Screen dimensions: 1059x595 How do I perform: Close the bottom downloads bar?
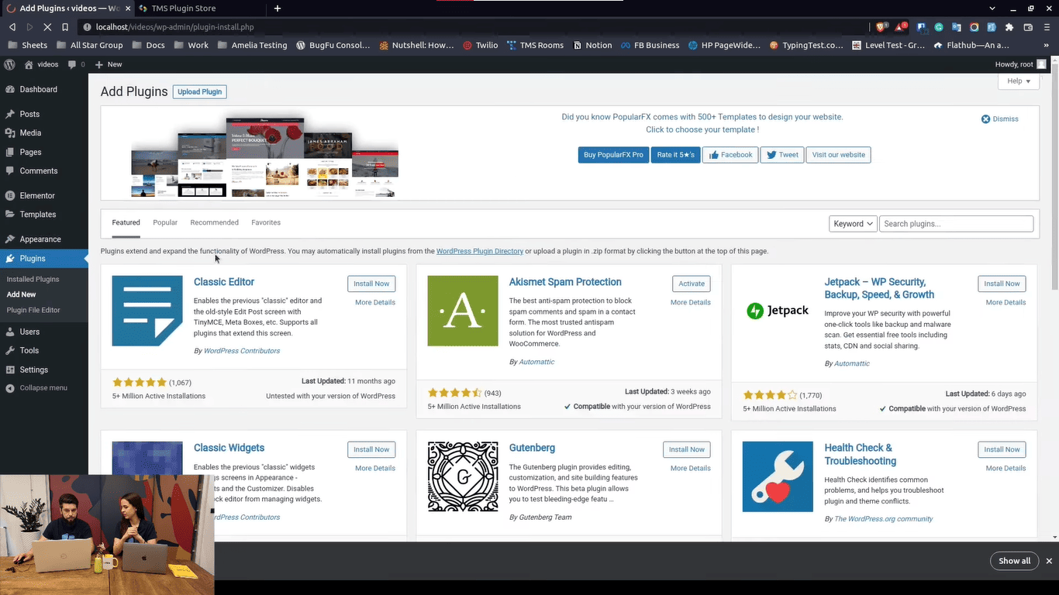[1049, 561]
